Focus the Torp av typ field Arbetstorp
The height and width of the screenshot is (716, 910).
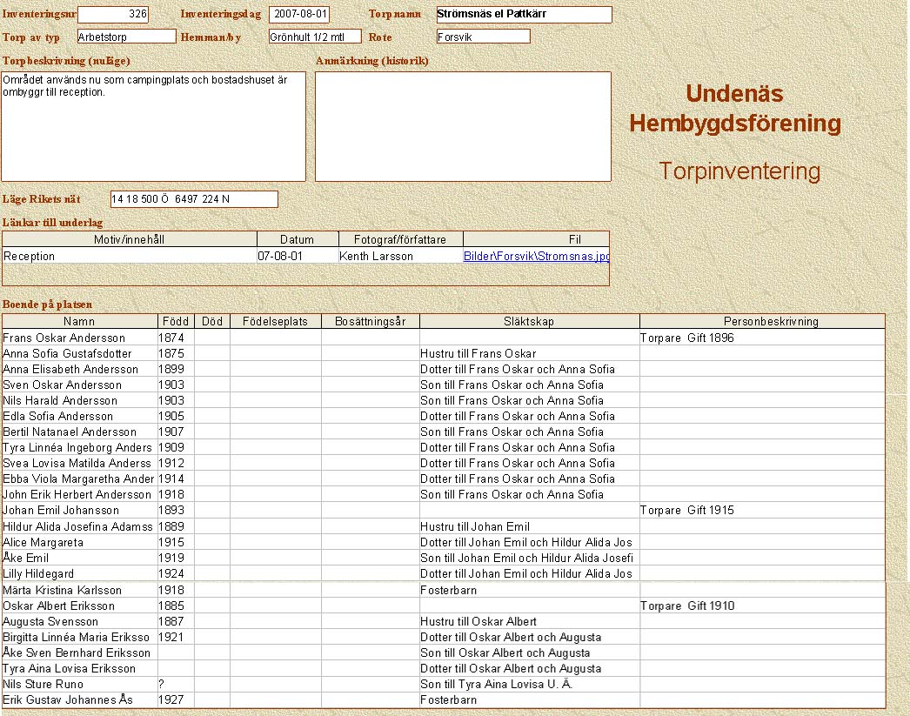(126, 37)
